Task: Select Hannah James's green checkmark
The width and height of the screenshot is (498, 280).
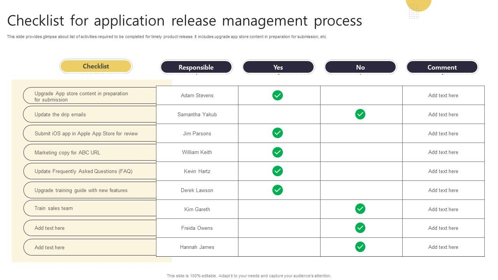Action: tap(360, 247)
